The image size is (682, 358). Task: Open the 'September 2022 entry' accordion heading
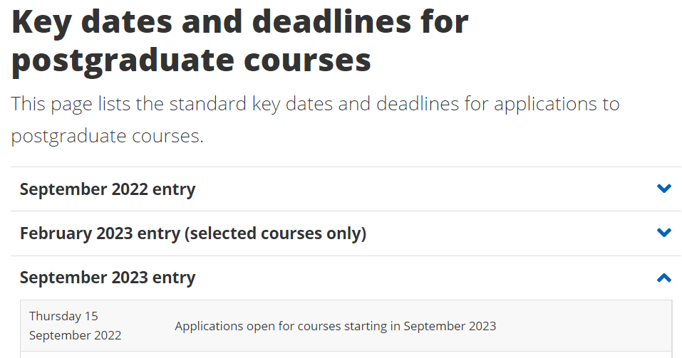pos(108,189)
